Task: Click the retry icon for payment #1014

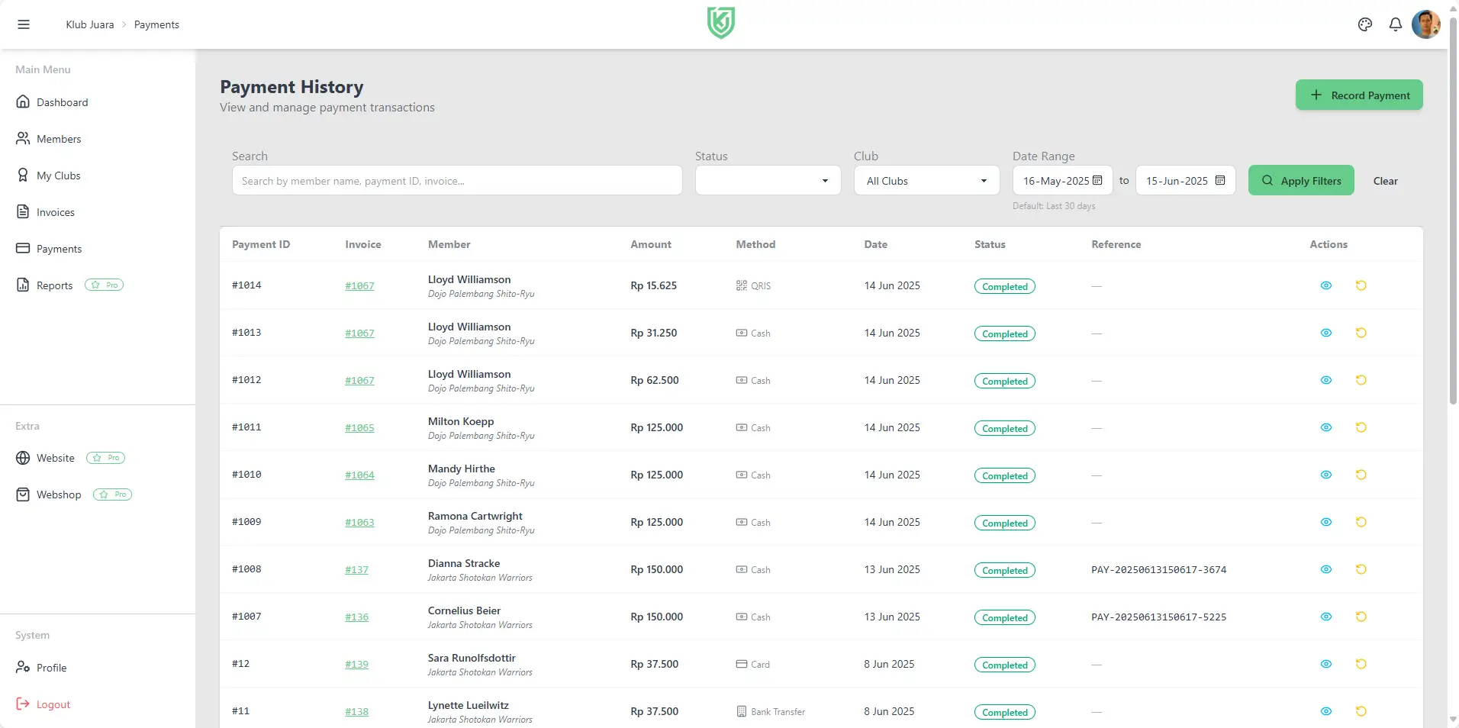Action: coord(1361,285)
